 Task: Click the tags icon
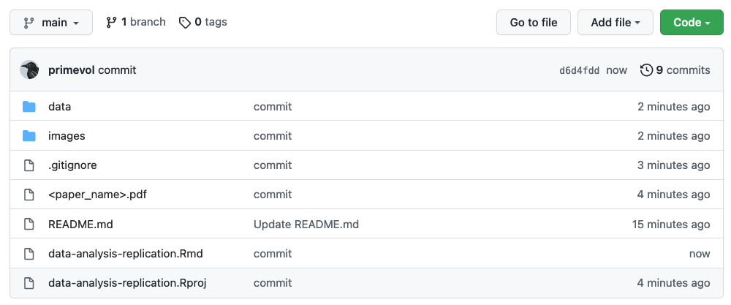tap(185, 22)
